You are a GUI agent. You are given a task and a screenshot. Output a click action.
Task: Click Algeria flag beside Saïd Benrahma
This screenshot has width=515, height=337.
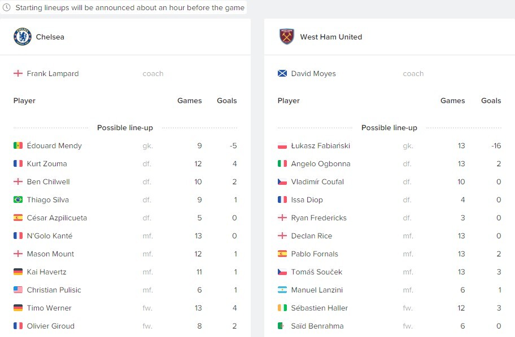tap(282, 326)
